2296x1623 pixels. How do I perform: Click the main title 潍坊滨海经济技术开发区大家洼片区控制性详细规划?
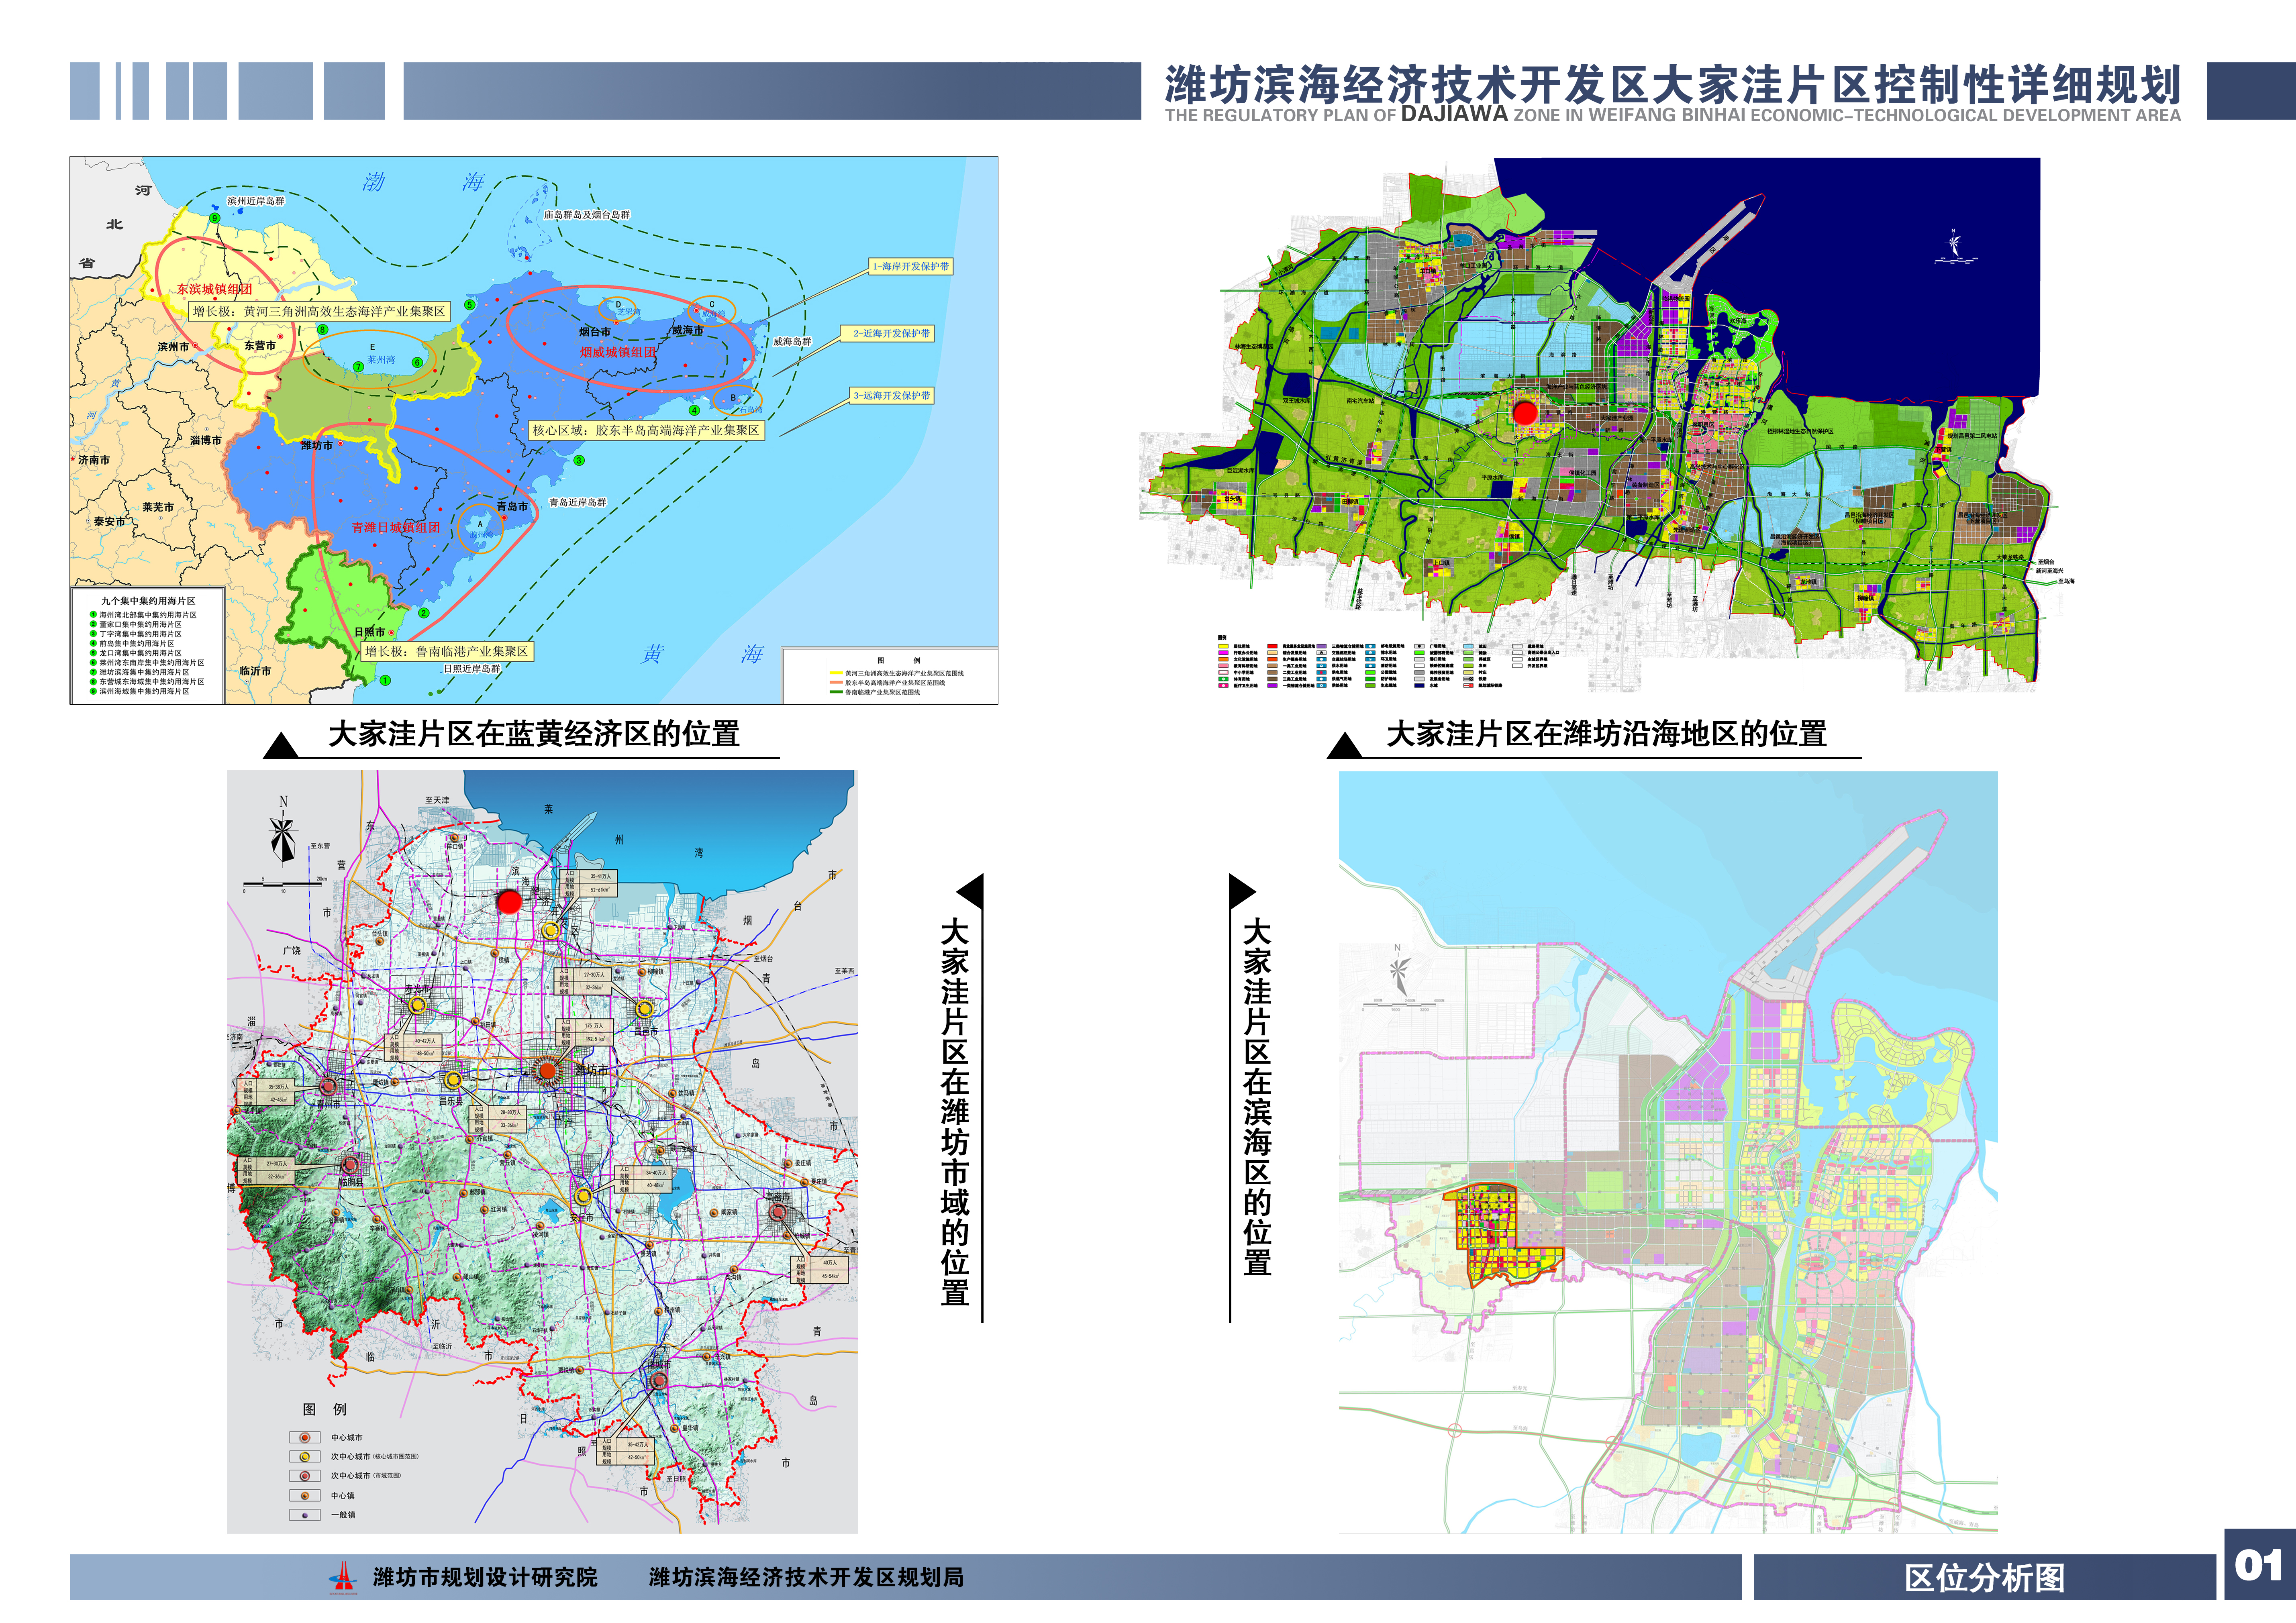pyautogui.click(x=1673, y=84)
